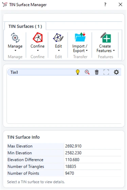Click the Min Elevation value 2582.230
This screenshot has width=127, height=190.
tap(73, 153)
